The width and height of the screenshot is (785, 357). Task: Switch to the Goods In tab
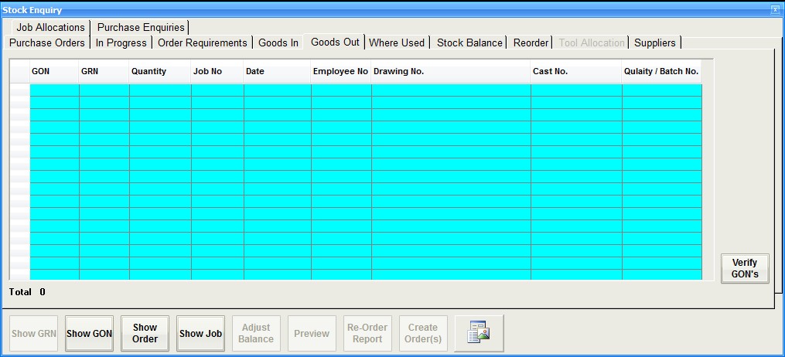tap(278, 42)
